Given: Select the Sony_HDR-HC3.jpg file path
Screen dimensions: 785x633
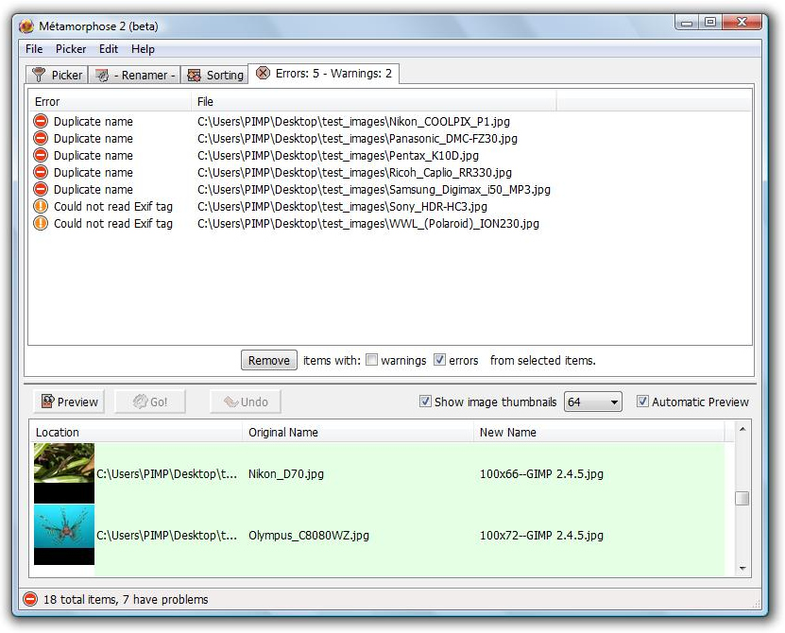Looking at the screenshot, I should (343, 206).
